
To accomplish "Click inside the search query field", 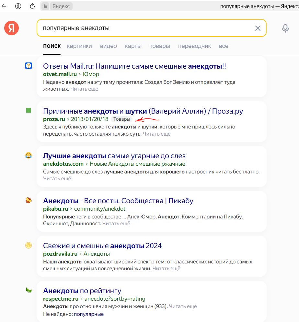I will point(130,28).
